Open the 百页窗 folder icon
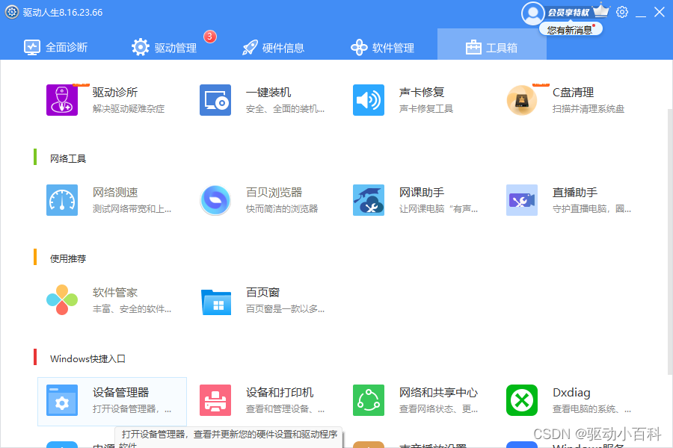This screenshot has height=448, width=673. pyautogui.click(x=216, y=302)
